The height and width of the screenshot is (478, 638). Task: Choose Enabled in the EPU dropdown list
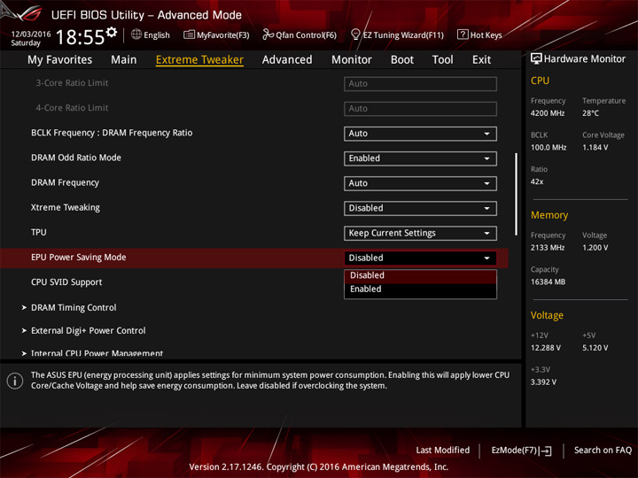420,289
